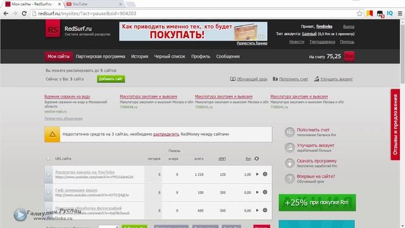
Task: Check the Раскрутка канала на YouTube row
Action: 48,174
